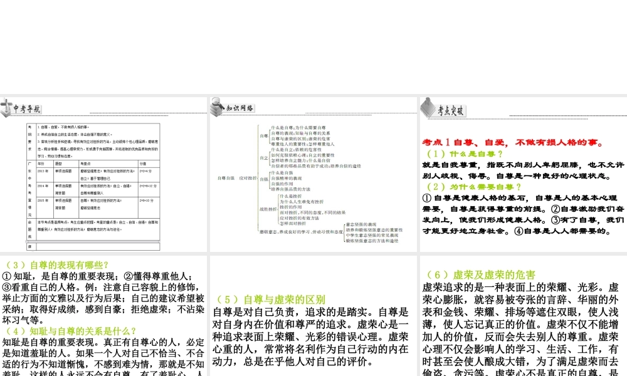Click the chess-piece icon beside 中考导航
The height and width of the screenshot is (376, 627).
pyautogui.click(x=6, y=108)
